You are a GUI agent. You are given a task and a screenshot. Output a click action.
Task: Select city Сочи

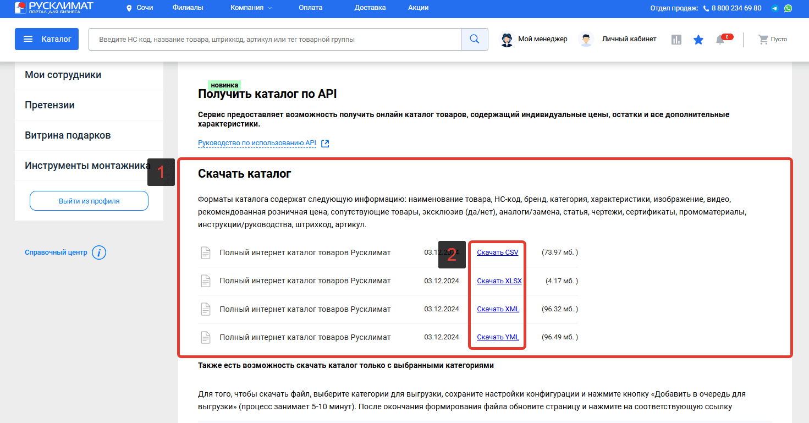click(145, 8)
